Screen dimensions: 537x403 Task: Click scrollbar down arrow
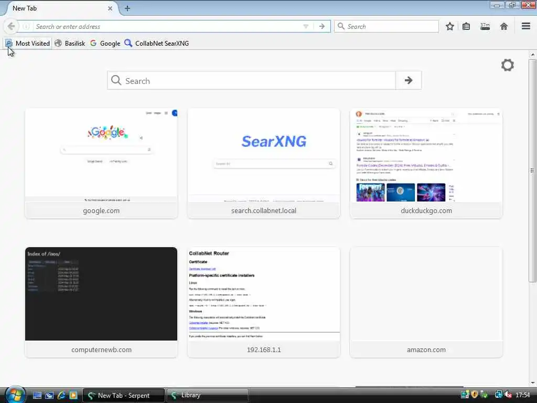pyautogui.click(x=532, y=383)
